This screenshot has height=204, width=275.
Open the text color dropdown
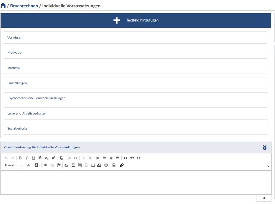29,165
